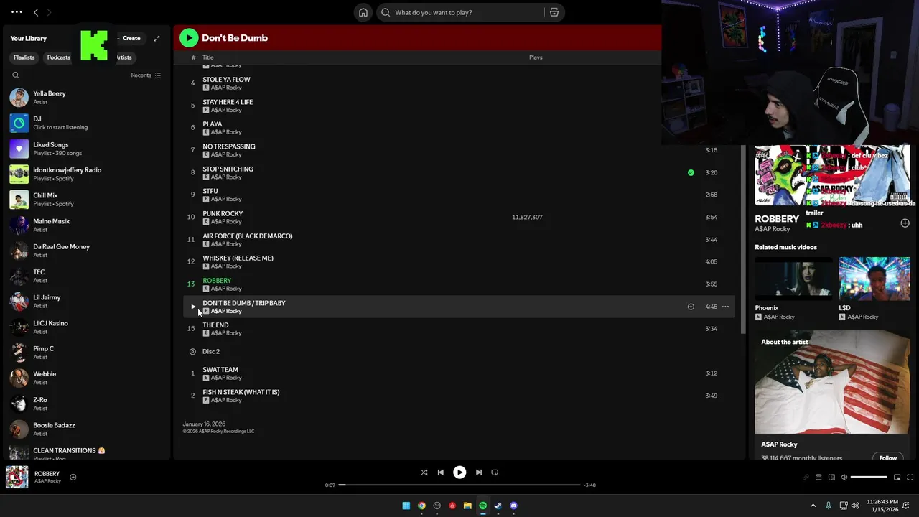Screen dimensions: 919x517
Task: Click the Home icon in top bar
Action: (x=363, y=12)
